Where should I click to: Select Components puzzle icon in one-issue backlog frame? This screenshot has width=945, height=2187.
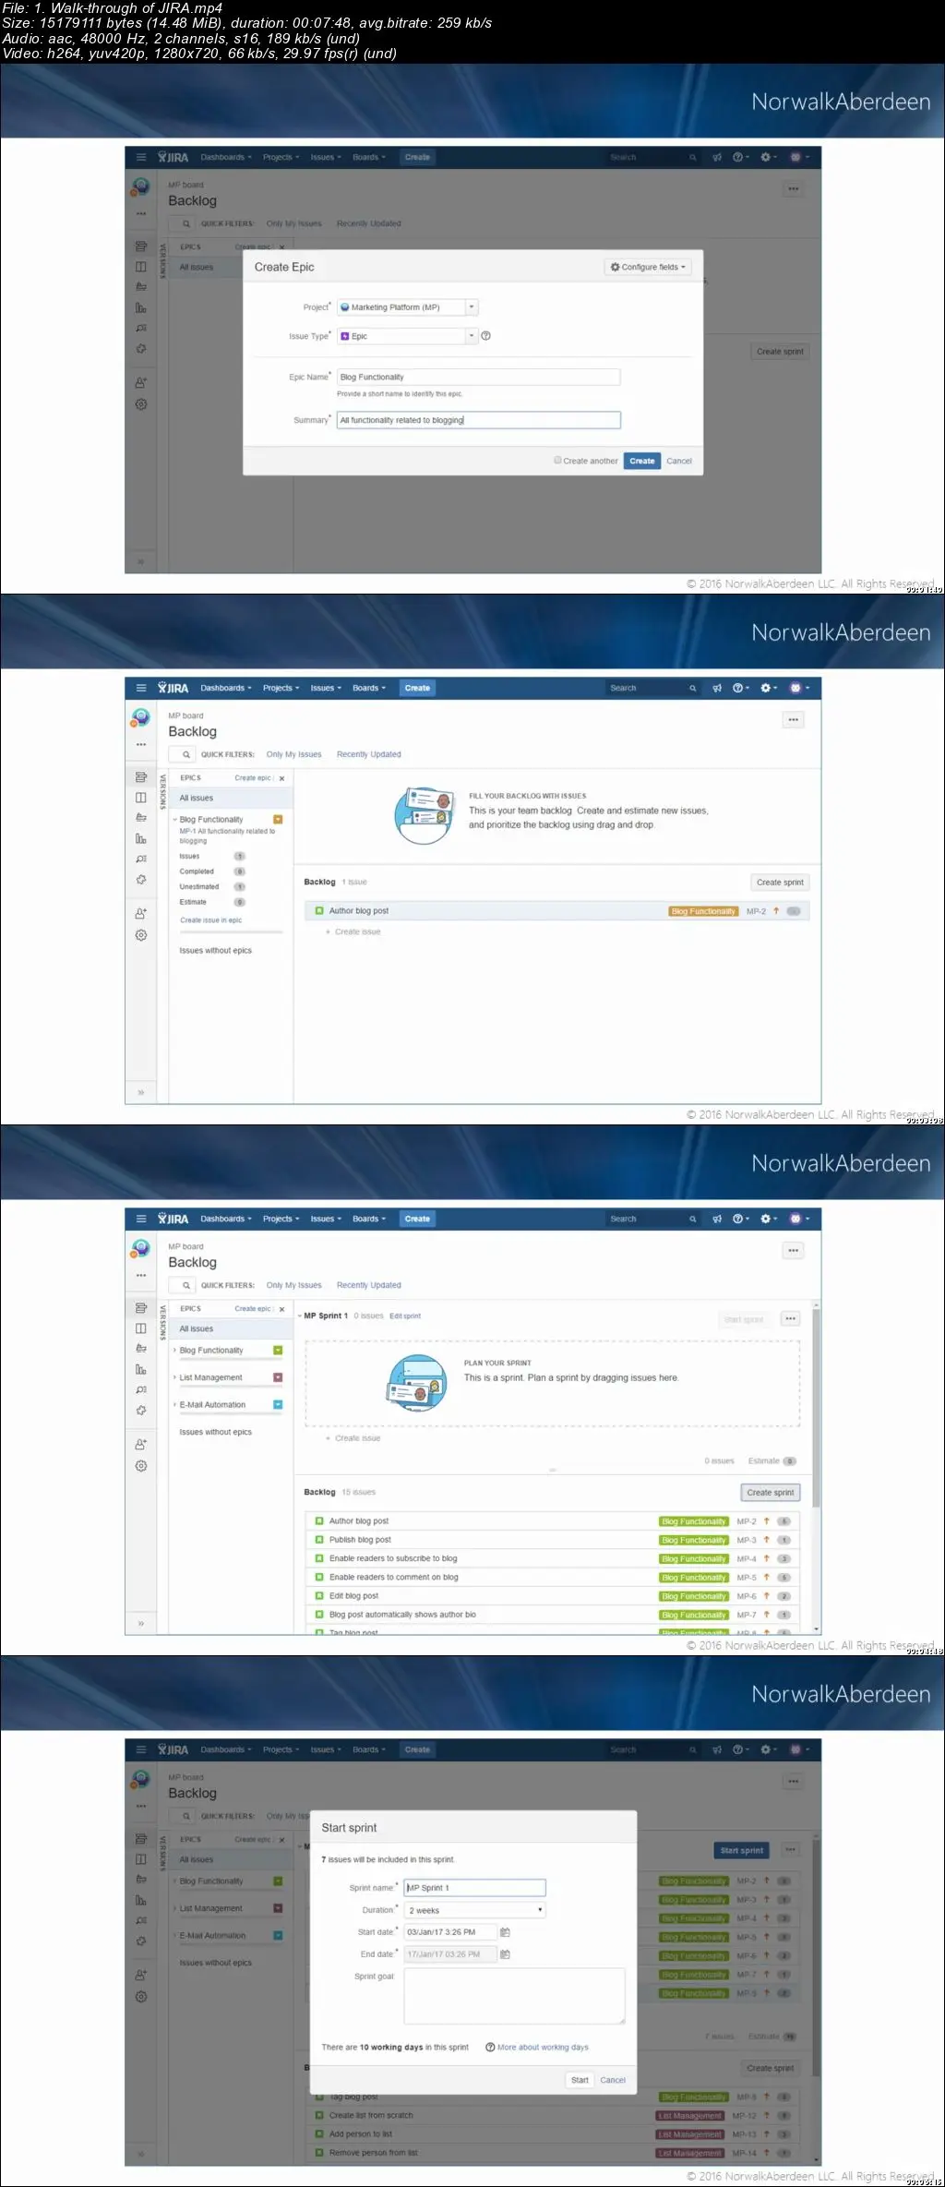[x=141, y=880]
